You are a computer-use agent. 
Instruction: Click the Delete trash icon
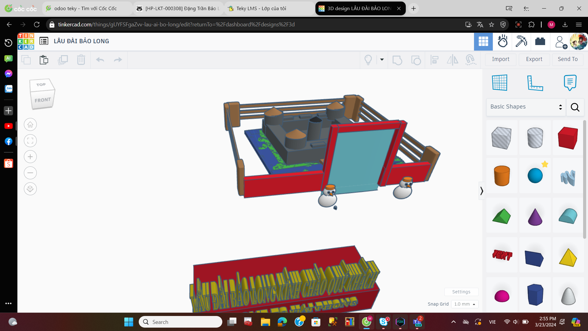click(81, 59)
